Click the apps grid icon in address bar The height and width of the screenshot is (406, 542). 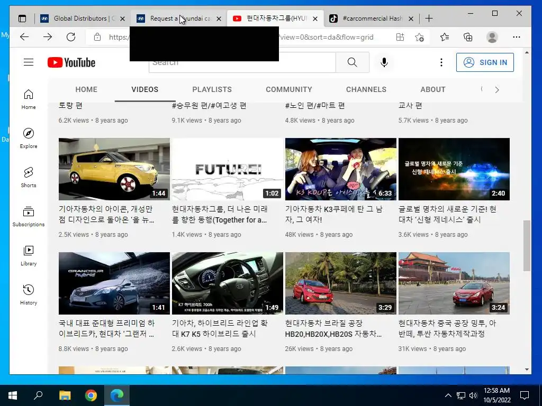[x=400, y=37]
